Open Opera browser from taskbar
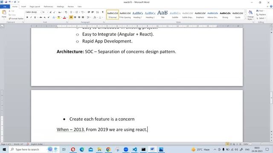Image resolution: width=273 pixels, height=153 pixels. (x=73, y=149)
